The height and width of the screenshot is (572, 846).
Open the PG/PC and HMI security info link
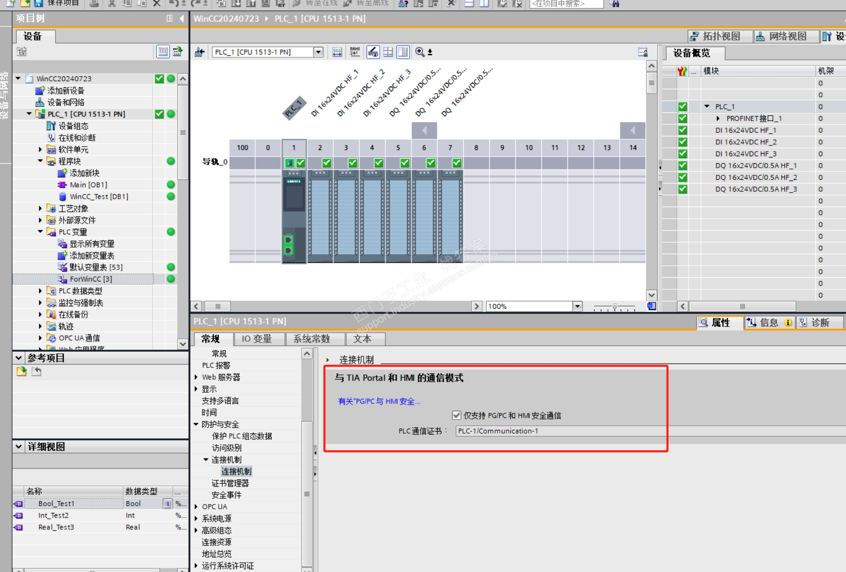click(379, 401)
